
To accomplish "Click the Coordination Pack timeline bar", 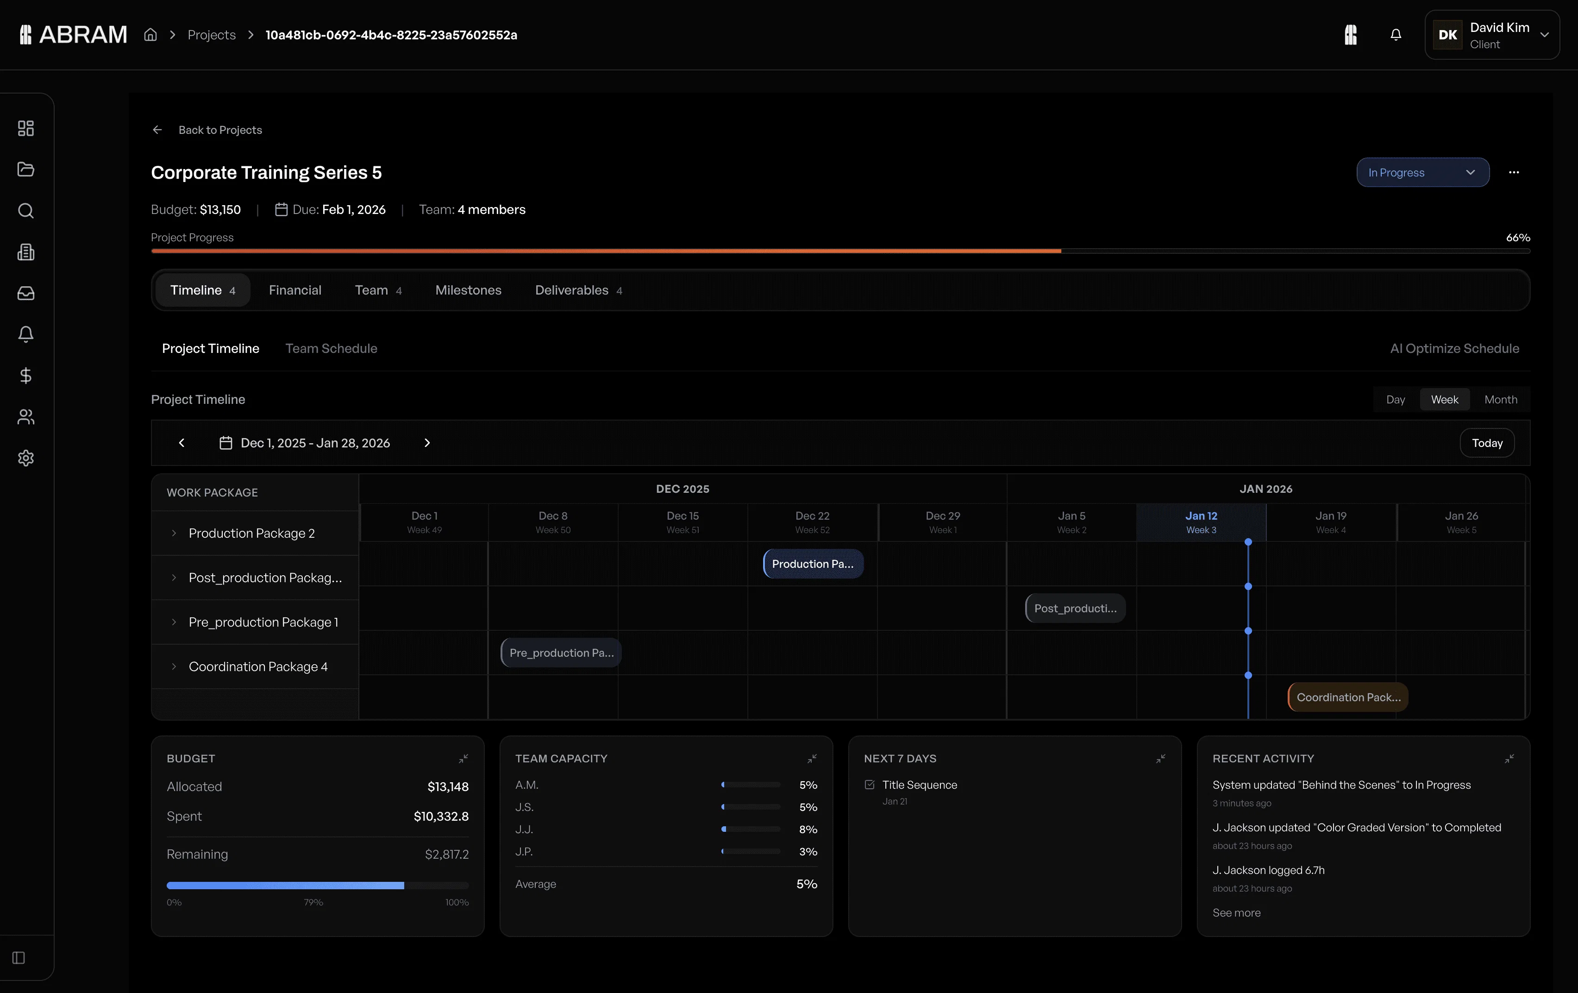I will pyautogui.click(x=1347, y=697).
